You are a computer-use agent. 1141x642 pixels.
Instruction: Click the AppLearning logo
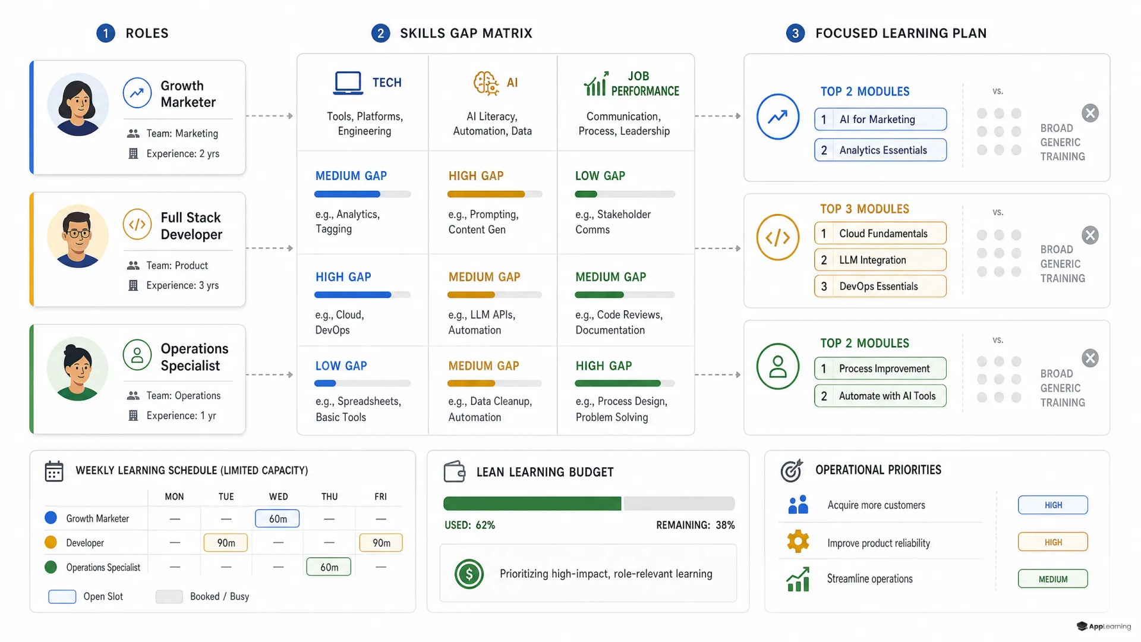pyautogui.click(x=1104, y=627)
